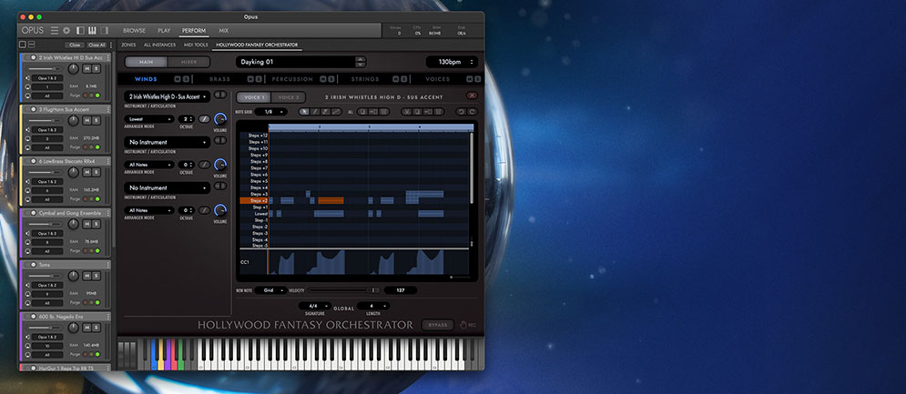Click the first icon in the ALL group
The height and width of the screenshot is (394, 906).
(x=361, y=112)
